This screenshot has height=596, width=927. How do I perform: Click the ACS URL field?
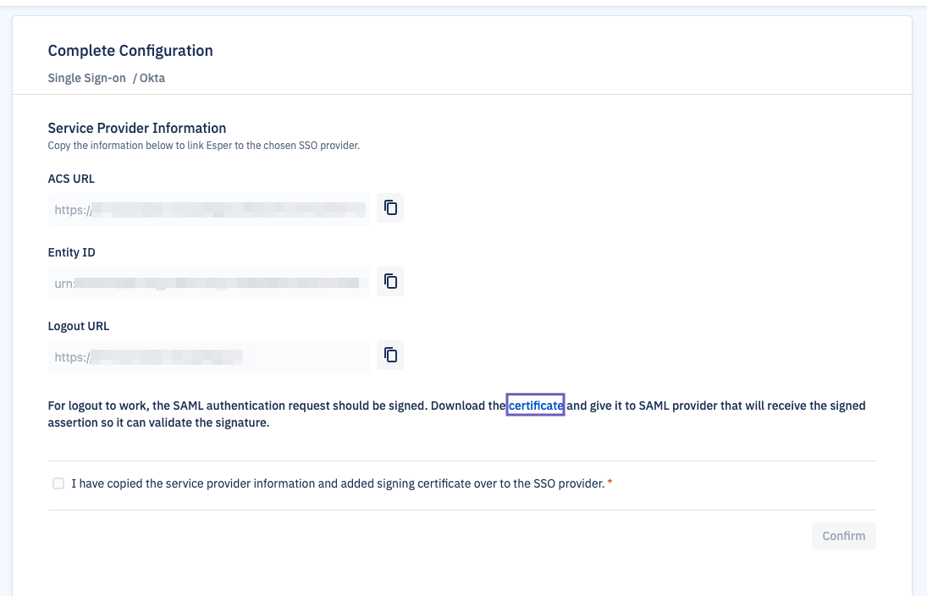click(209, 209)
